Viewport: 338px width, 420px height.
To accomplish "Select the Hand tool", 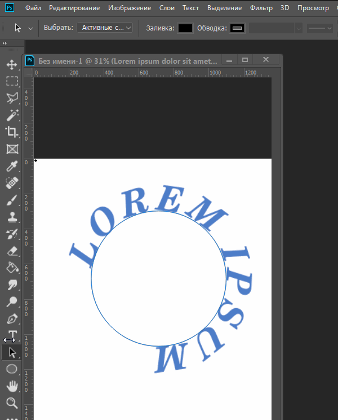I will (12, 386).
